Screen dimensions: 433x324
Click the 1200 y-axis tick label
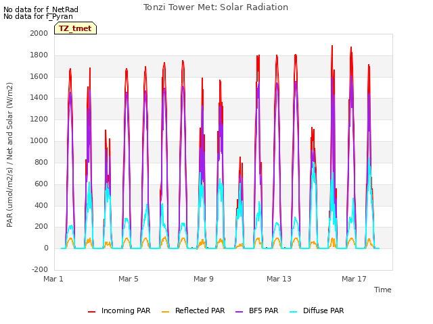click(x=39, y=119)
